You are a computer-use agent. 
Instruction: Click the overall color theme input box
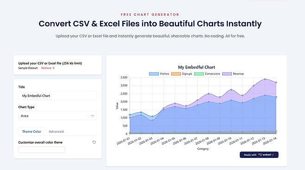point(42,150)
